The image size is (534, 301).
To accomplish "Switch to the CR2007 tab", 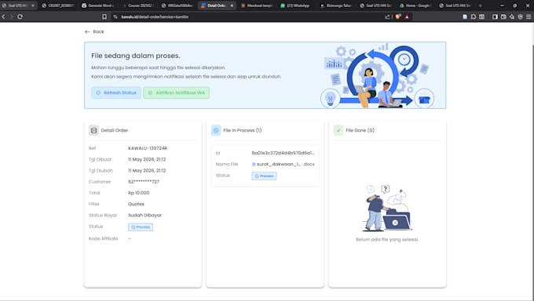I will 58,5.
